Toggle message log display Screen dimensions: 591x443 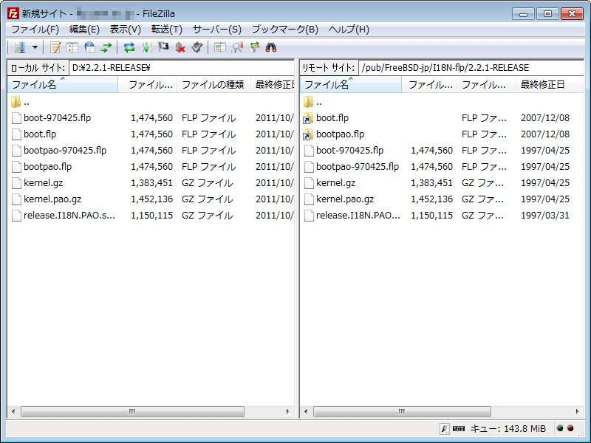pos(55,47)
